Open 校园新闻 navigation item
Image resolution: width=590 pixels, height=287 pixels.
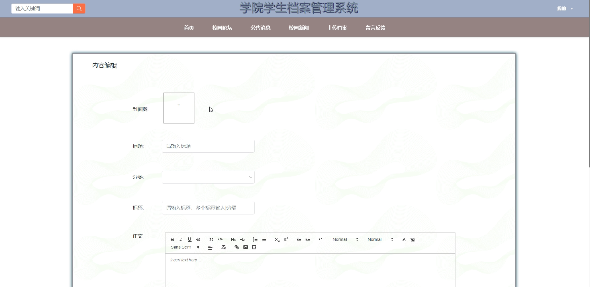[298, 28]
